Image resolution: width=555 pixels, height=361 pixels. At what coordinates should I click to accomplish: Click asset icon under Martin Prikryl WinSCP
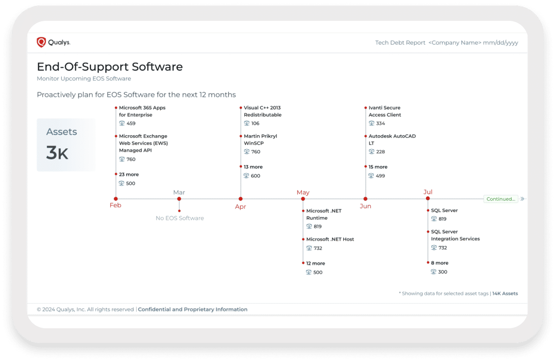(247, 151)
